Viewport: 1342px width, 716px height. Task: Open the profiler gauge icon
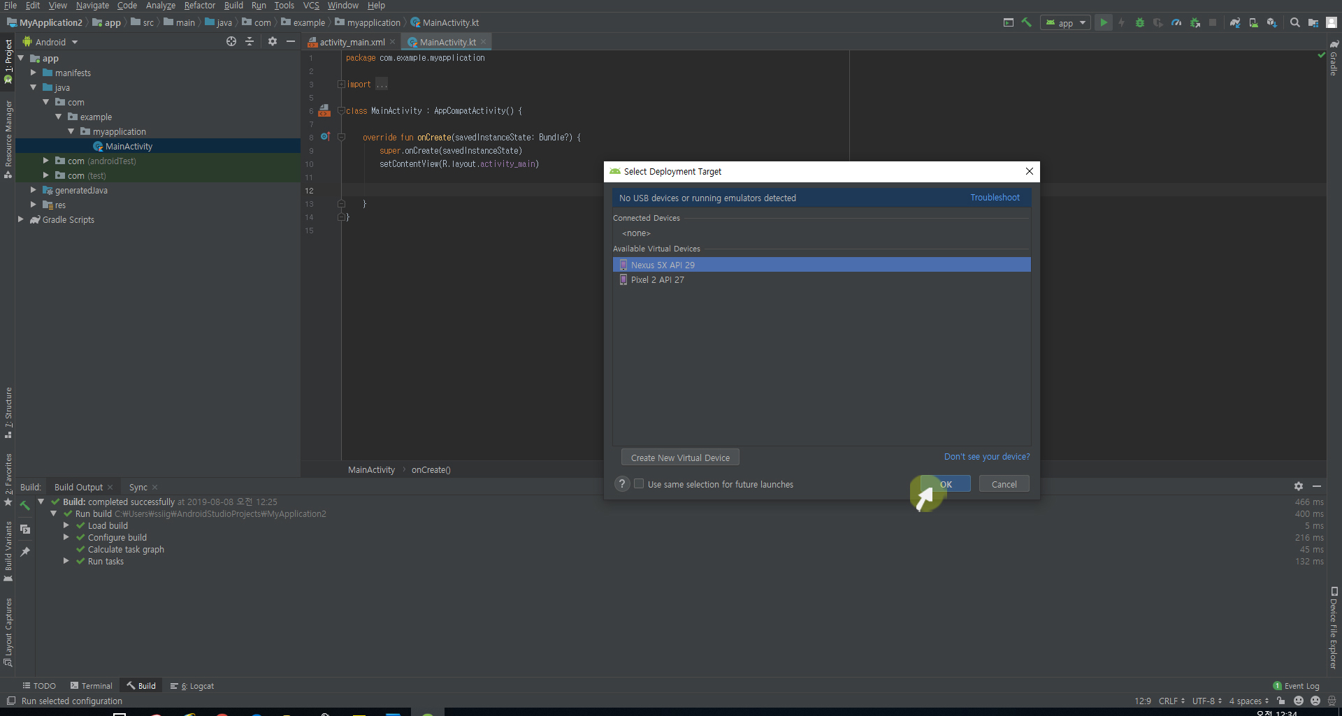[x=1176, y=22]
